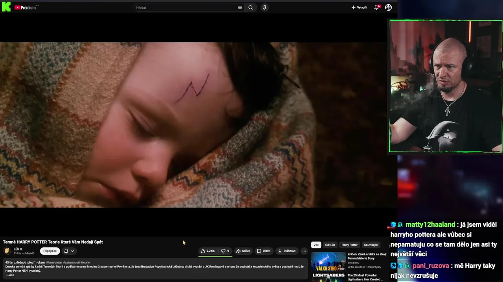Click the main video player area
The width and height of the screenshot is (503, 282).
[193, 125]
